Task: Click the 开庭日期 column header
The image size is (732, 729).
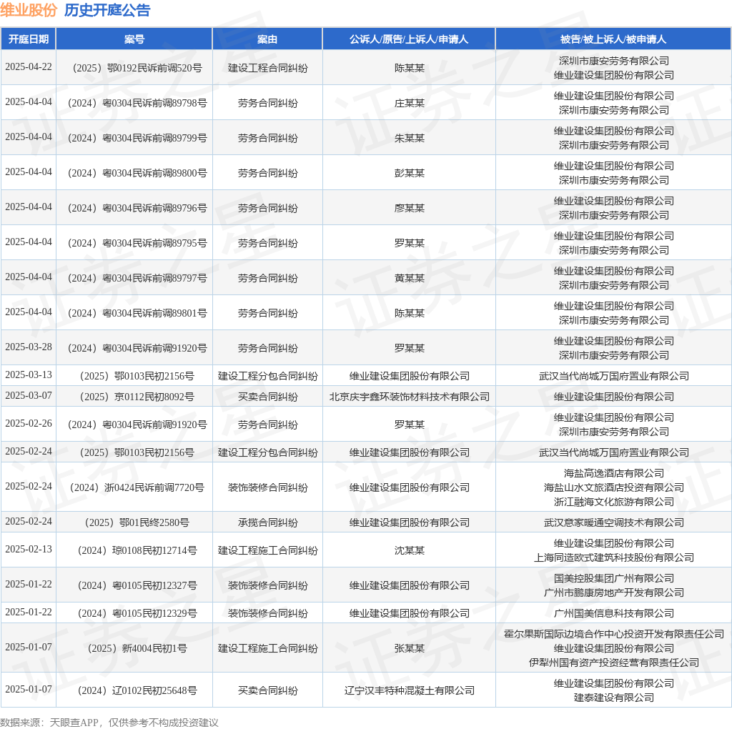Action: (x=29, y=39)
